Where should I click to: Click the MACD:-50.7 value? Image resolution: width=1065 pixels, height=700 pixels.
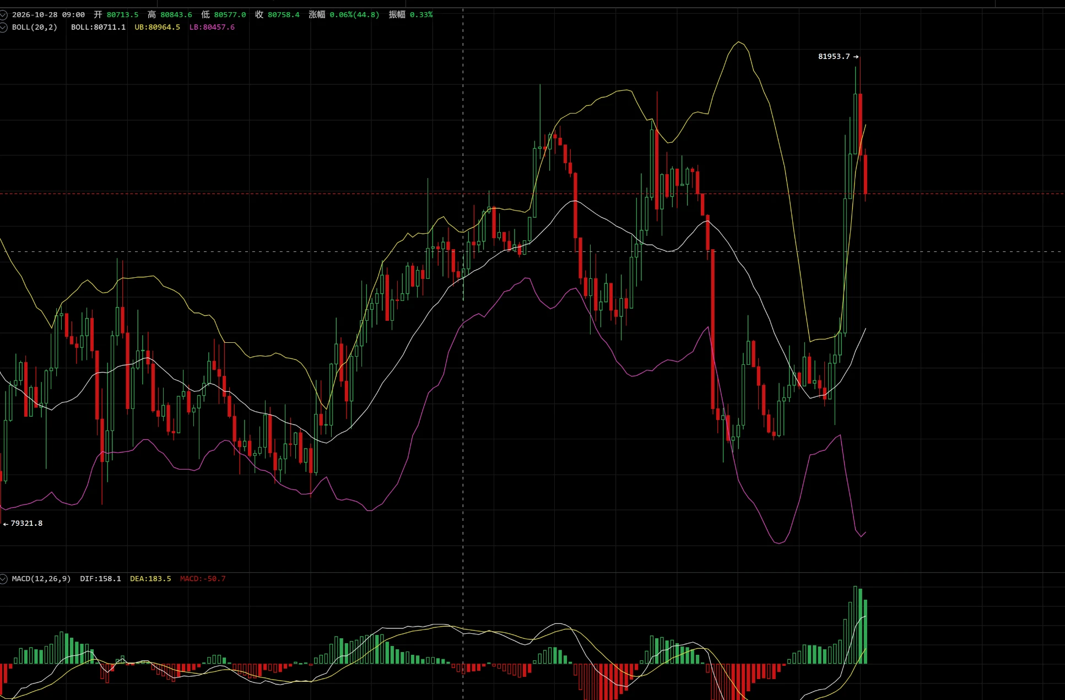coord(203,579)
